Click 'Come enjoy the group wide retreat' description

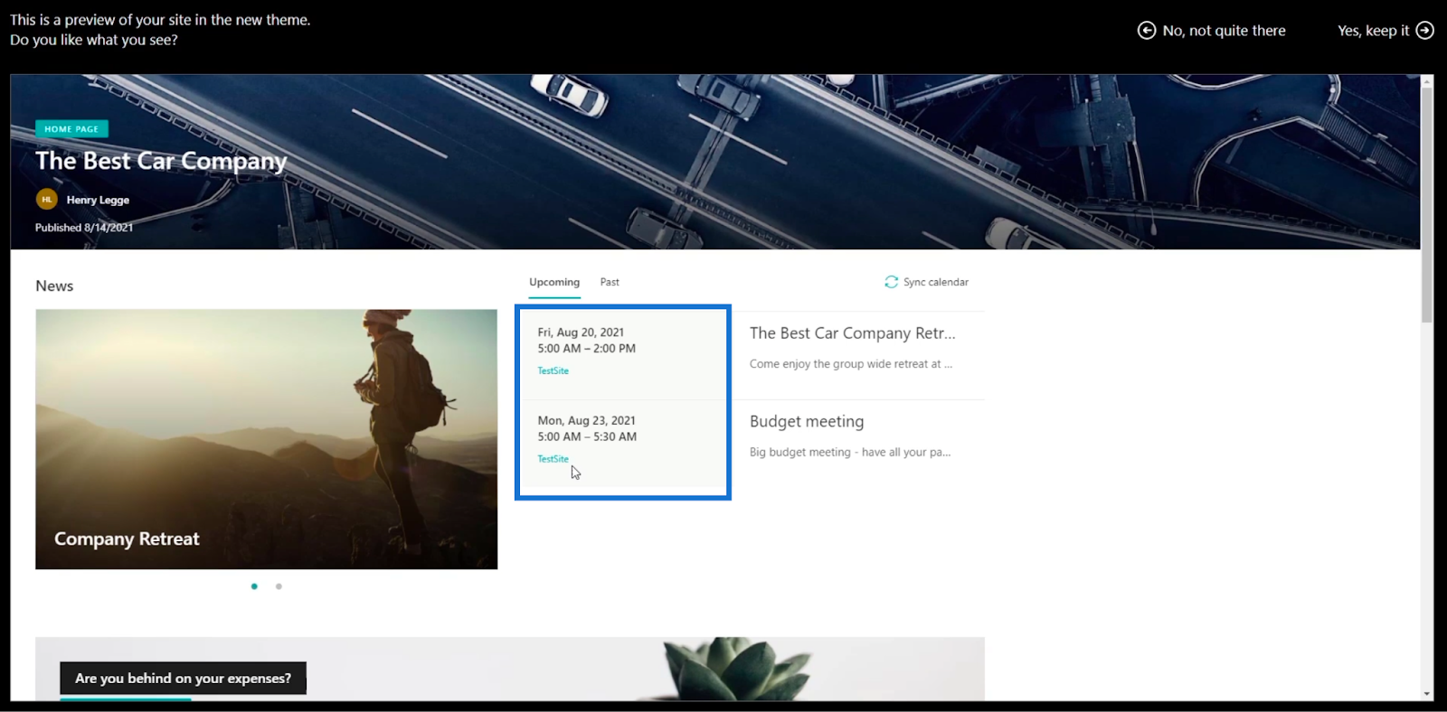pos(850,364)
